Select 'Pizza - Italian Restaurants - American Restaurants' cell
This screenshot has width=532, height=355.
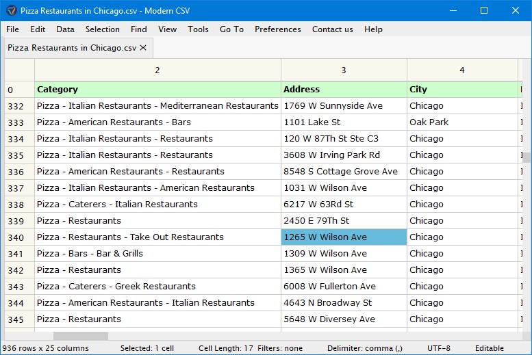[157, 188]
